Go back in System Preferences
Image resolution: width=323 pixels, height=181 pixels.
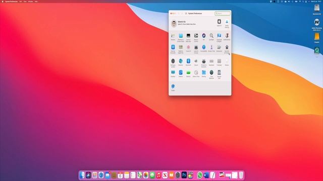(179, 14)
